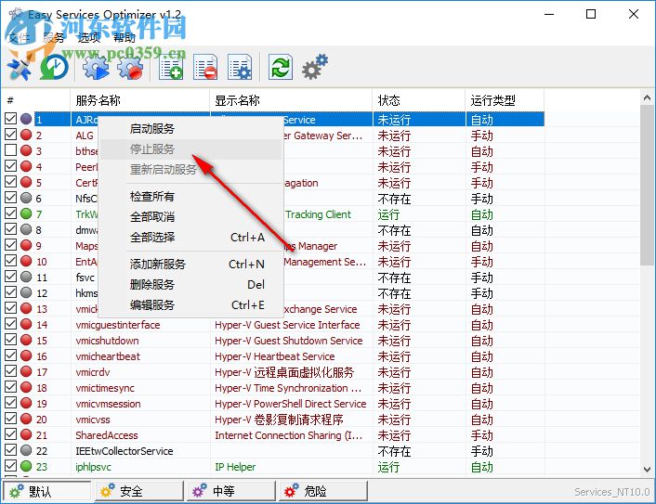Viewport: 656px width, 504px height.
Task: Click the purple status dot of row 1
Action: 26,119
